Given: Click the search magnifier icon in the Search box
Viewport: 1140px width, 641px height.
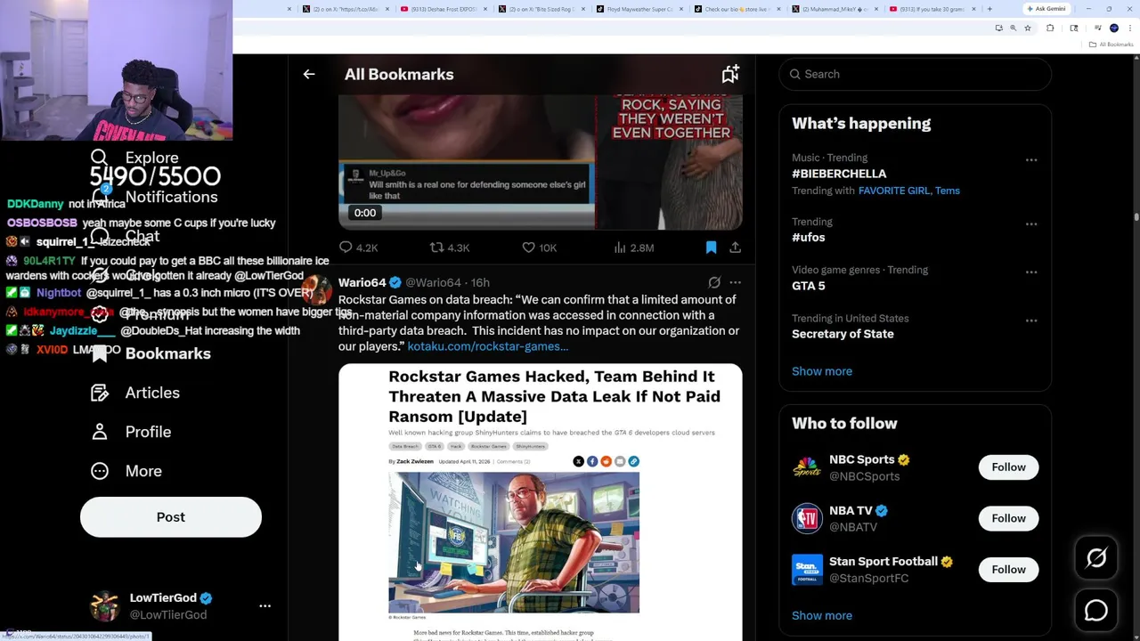Looking at the screenshot, I should point(794,74).
